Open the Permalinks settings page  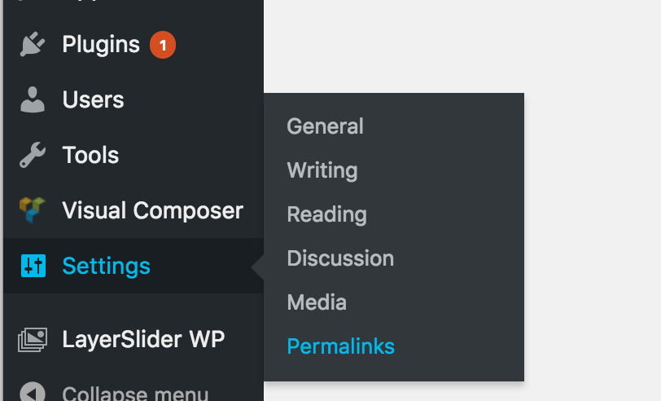click(340, 346)
